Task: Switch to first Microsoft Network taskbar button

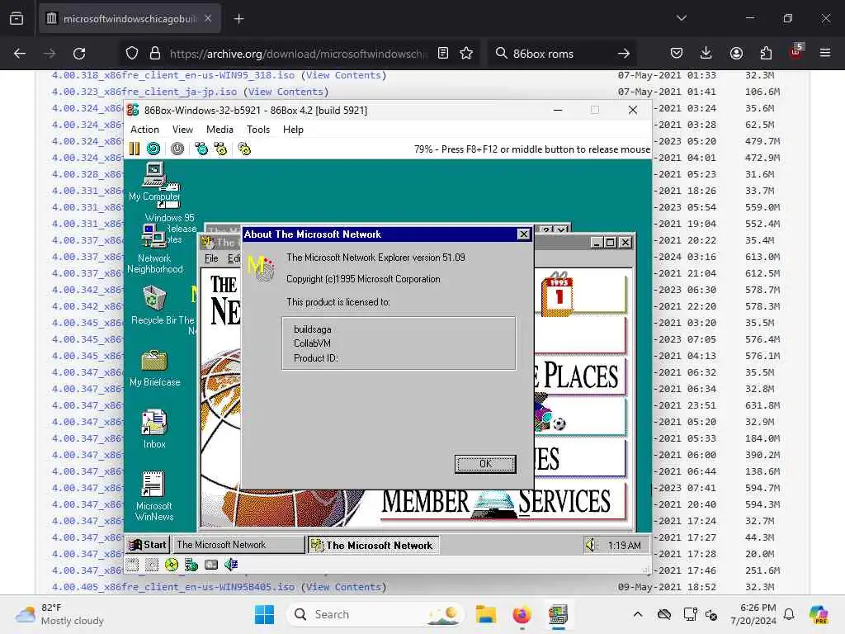Action: 238,545
